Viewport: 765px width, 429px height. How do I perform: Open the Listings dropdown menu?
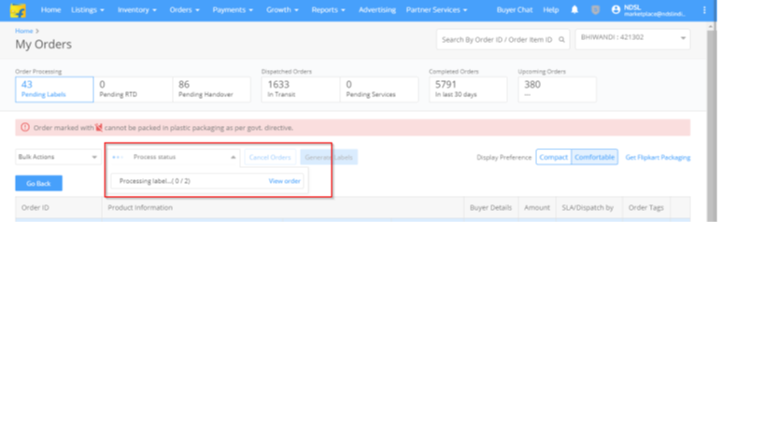tap(87, 9)
